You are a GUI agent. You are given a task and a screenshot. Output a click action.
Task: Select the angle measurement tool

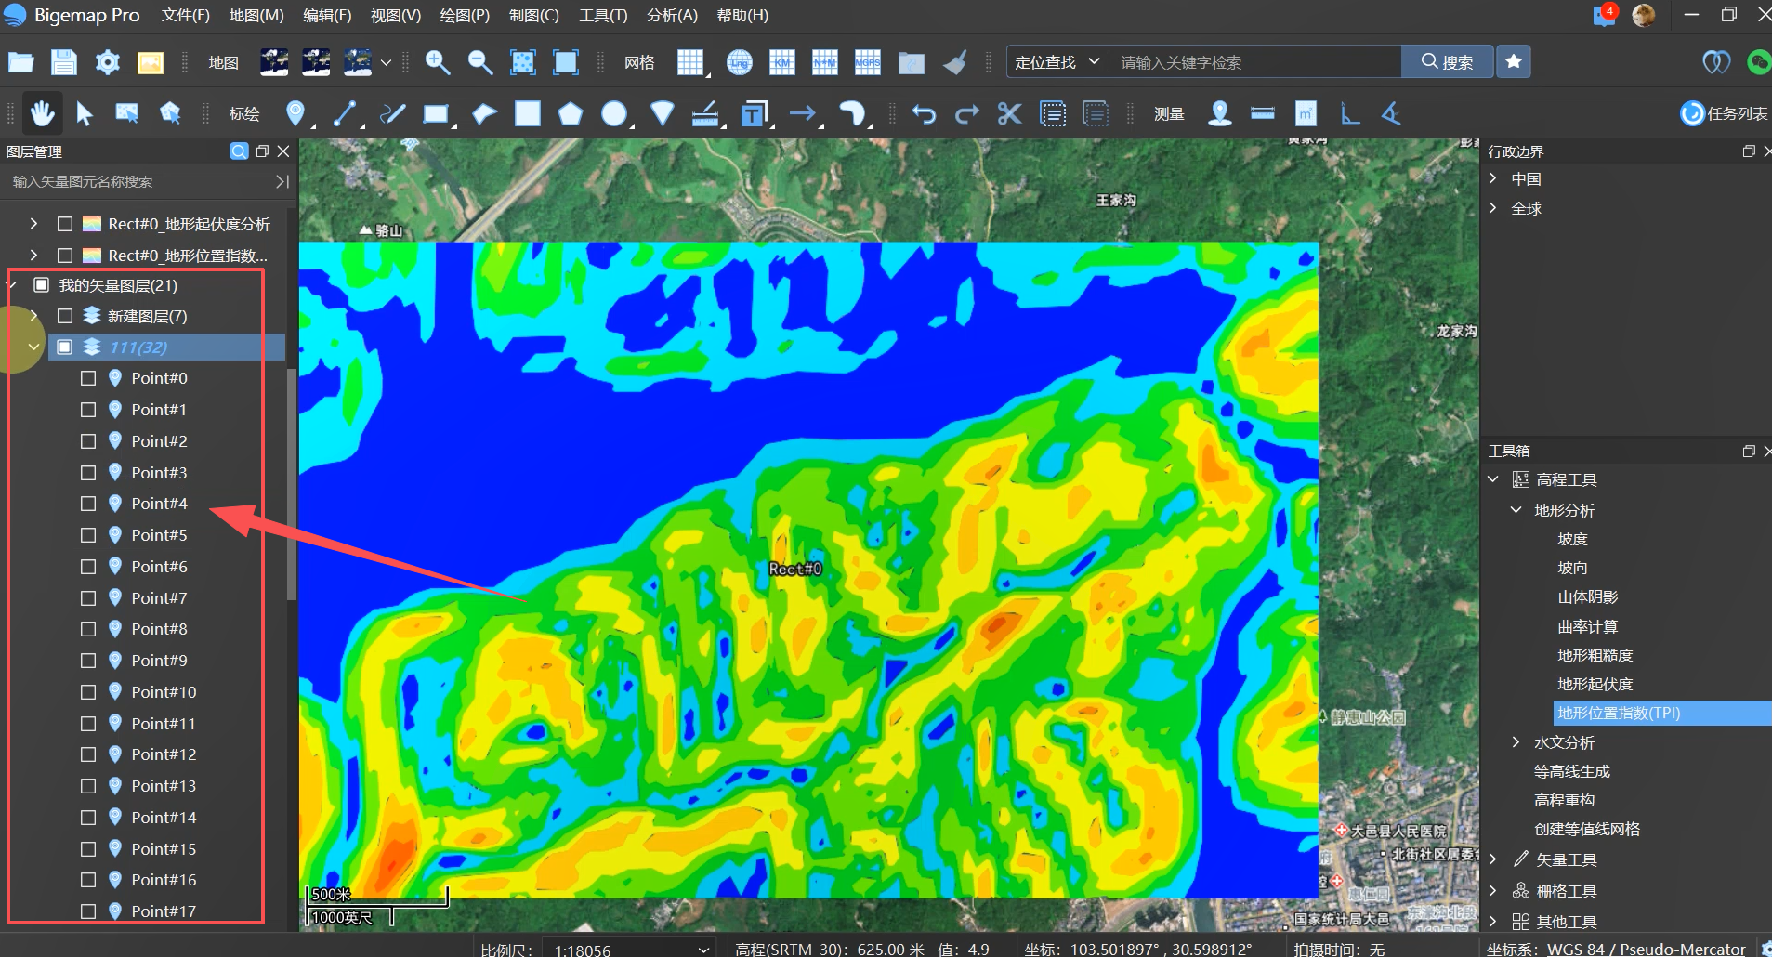click(1391, 113)
